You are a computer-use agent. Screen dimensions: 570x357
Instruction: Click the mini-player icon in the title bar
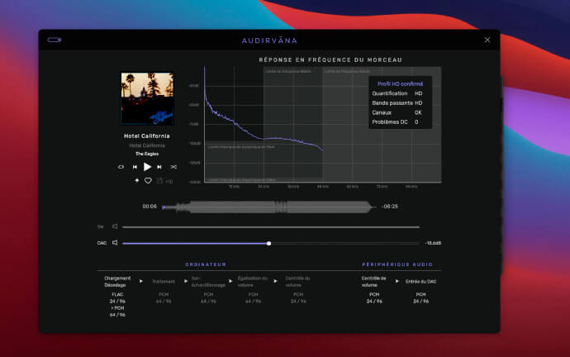55,40
